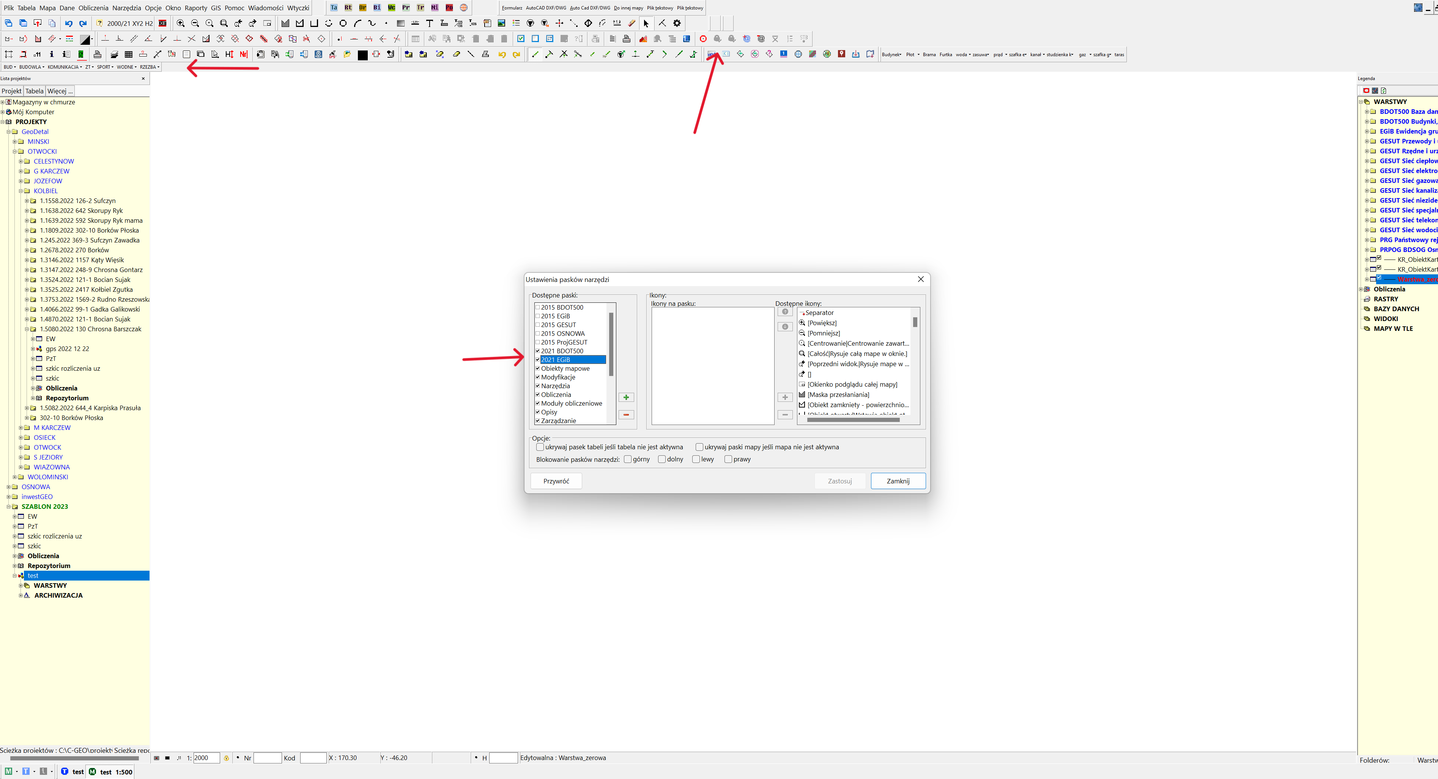Expand the WOLOMINSKI folder node

tap(15, 477)
